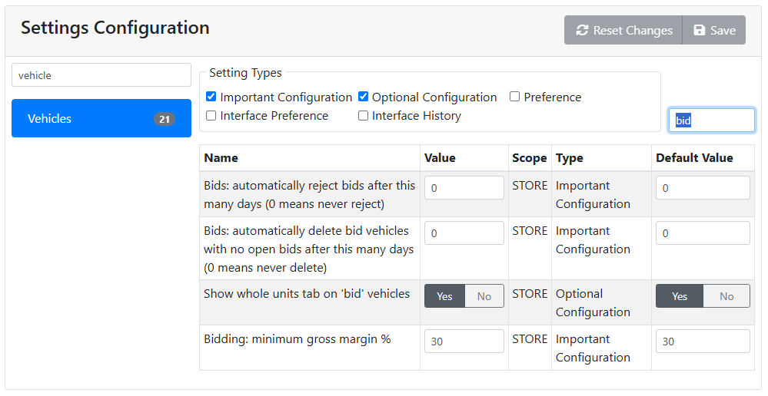Edit the minimum gross margin value field
The height and width of the screenshot is (396, 768).
pyautogui.click(x=464, y=342)
